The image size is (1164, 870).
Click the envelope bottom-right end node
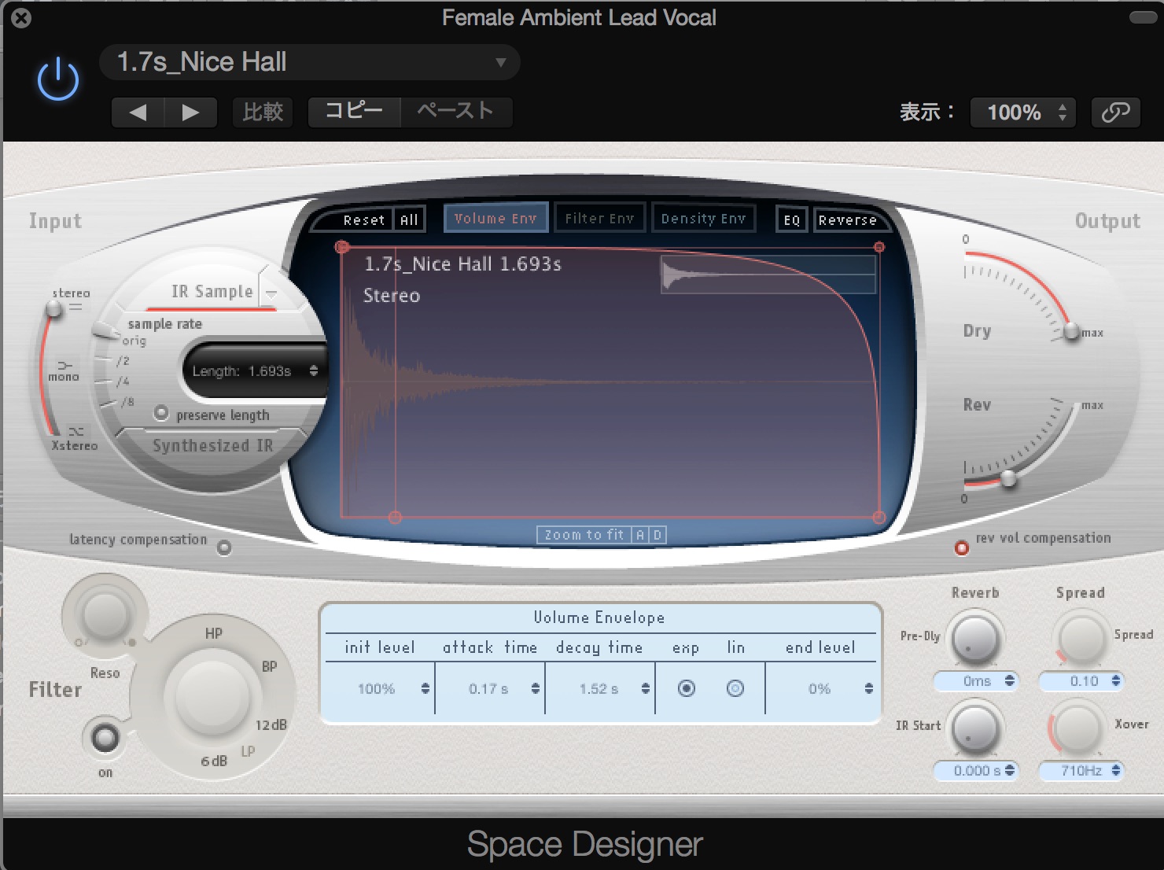point(879,518)
